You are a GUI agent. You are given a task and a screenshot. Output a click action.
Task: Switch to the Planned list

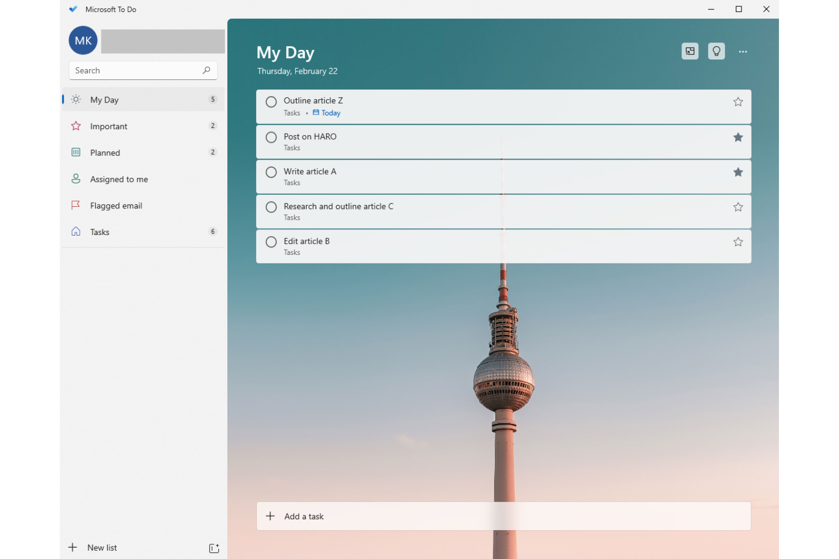tap(105, 152)
